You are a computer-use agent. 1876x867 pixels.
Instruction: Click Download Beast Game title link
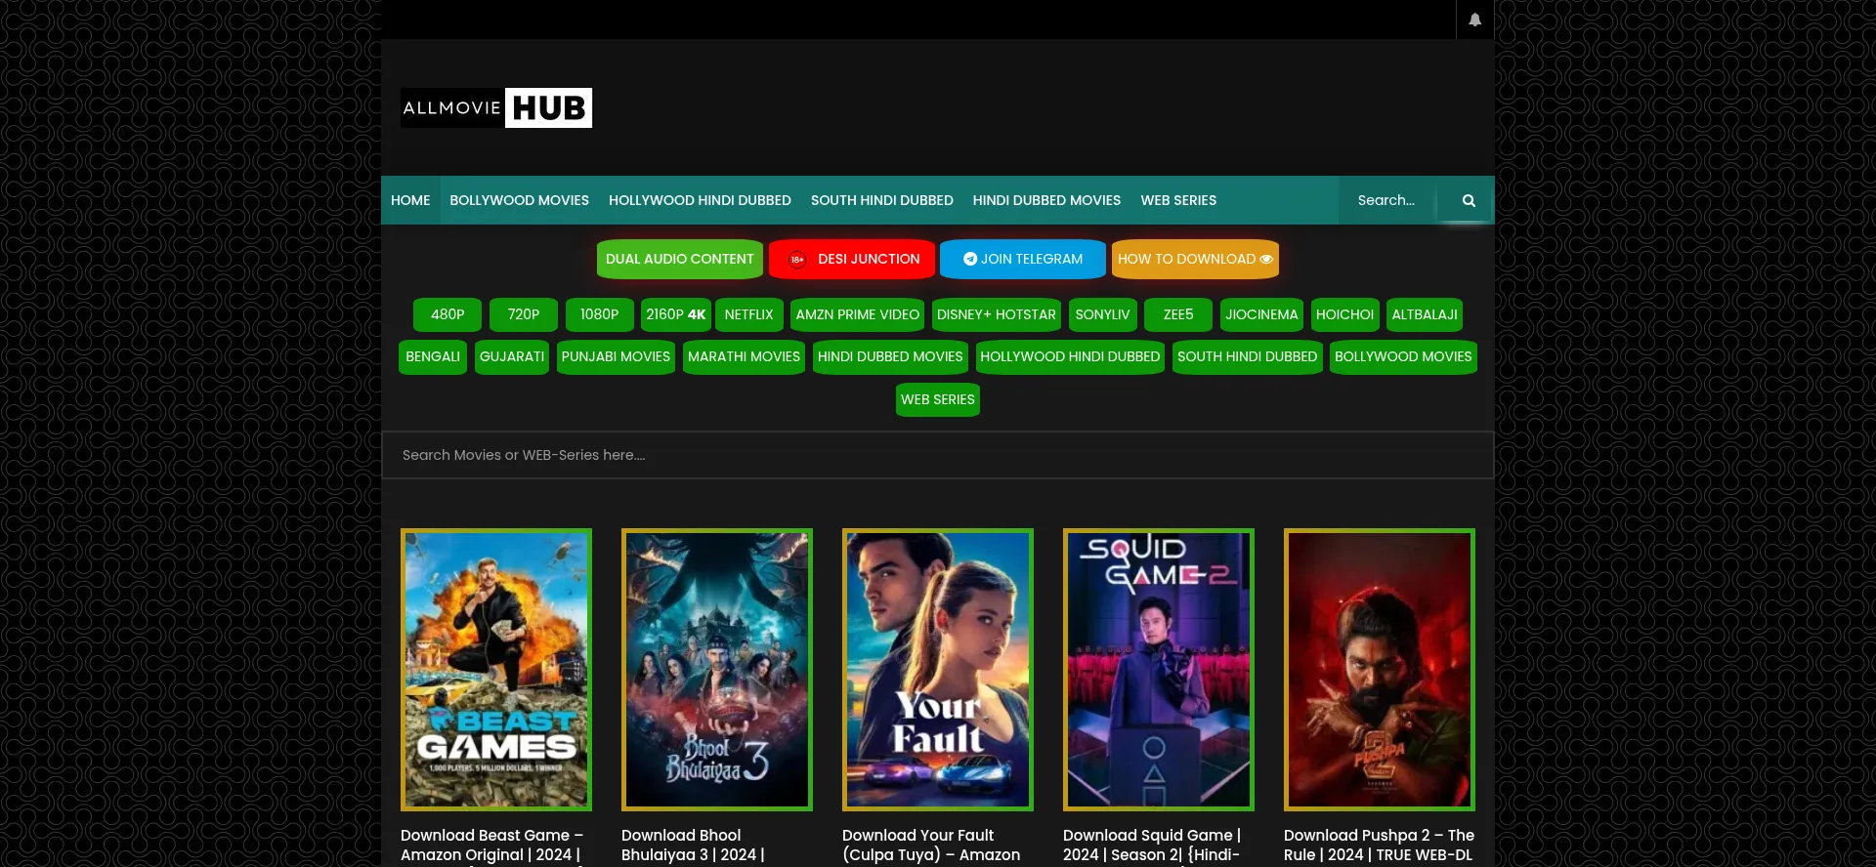point(491,846)
